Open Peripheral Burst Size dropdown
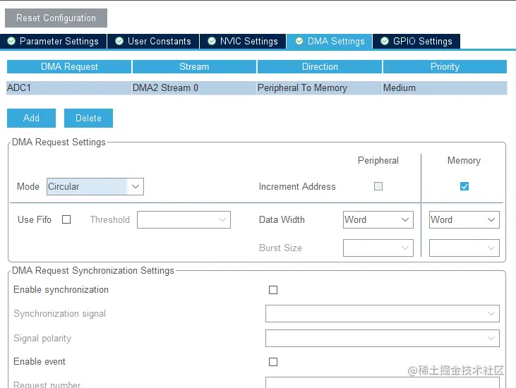Screen dimensions: 516x388 click(x=378, y=248)
